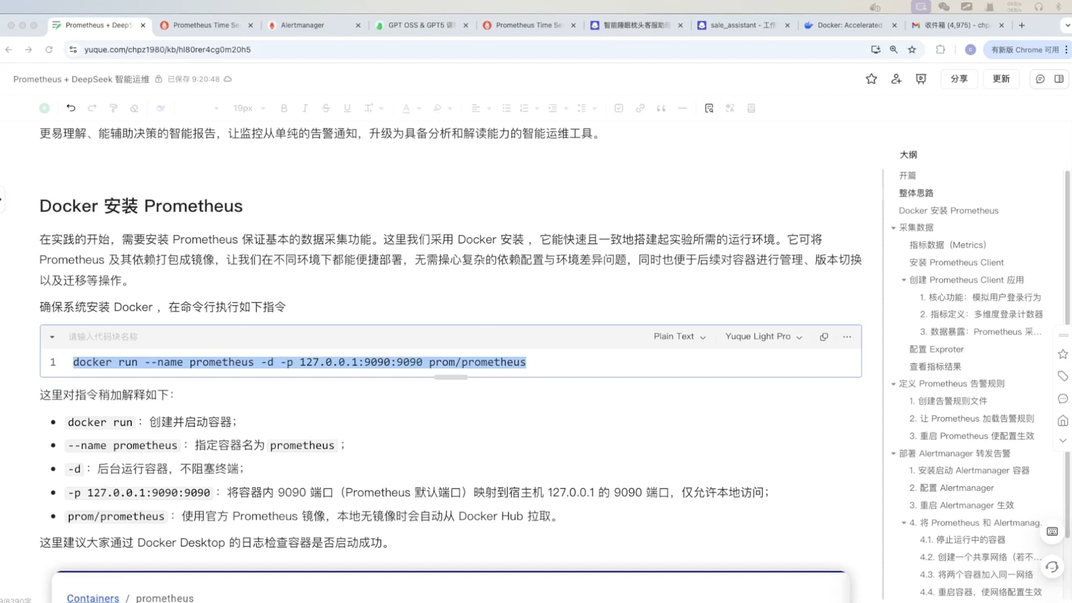
Task: Star this Yuque document
Action: pos(872,79)
